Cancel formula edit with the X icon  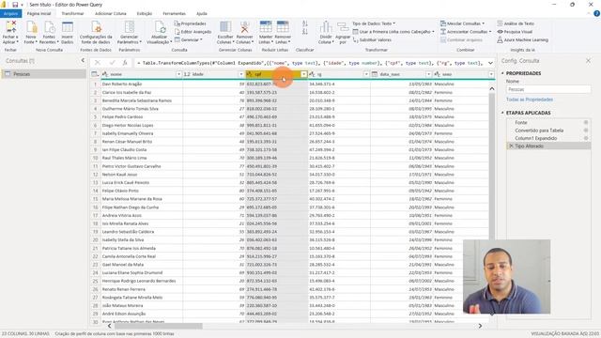click(98, 63)
